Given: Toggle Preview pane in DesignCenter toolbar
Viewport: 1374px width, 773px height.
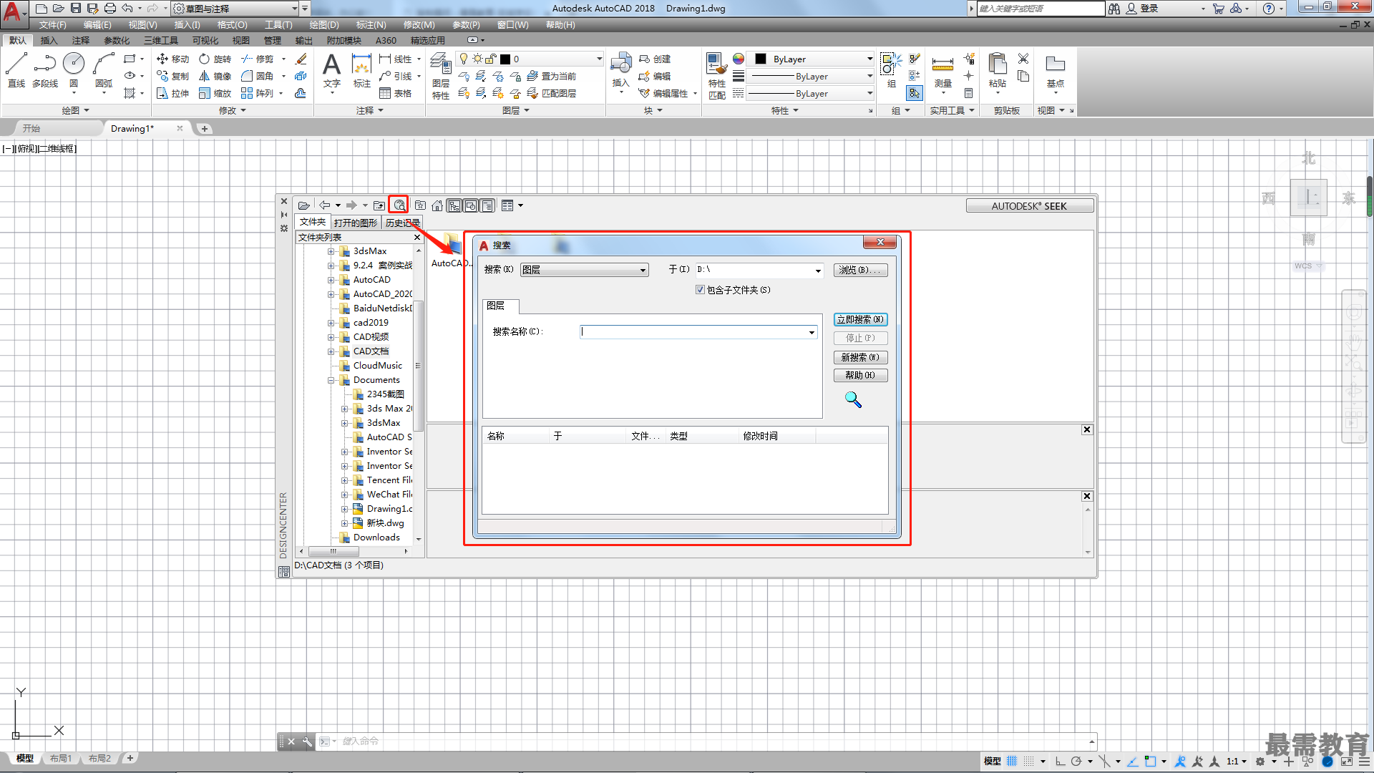Looking at the screenshot, I should 471,205.
